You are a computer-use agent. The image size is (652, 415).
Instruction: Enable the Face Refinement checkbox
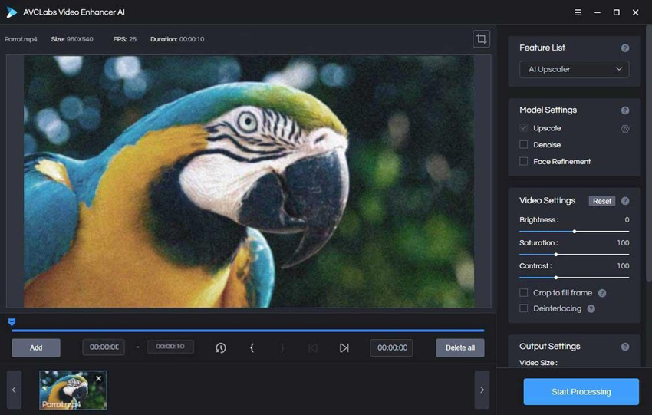coord(524,162)
